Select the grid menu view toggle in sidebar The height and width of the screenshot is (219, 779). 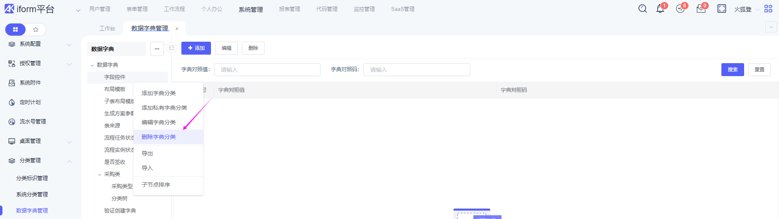click(x=15, y=30)
